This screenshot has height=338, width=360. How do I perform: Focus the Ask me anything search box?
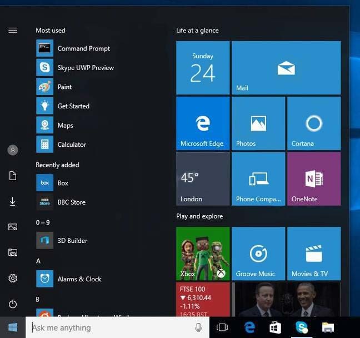click(117, 327)
